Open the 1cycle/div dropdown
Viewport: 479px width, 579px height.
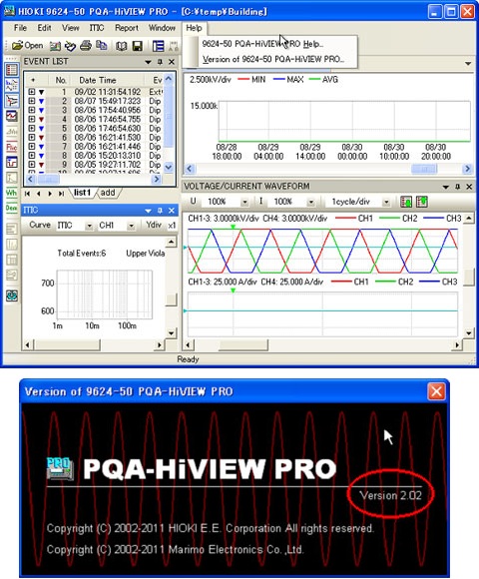[x=386, y=202]
